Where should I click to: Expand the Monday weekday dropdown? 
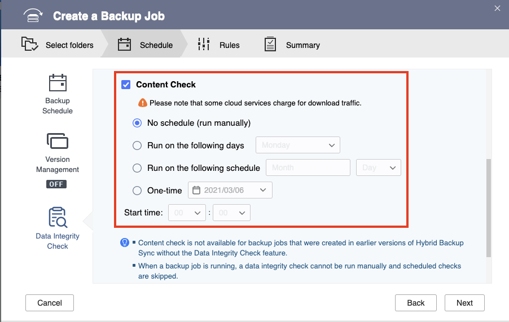298,145
